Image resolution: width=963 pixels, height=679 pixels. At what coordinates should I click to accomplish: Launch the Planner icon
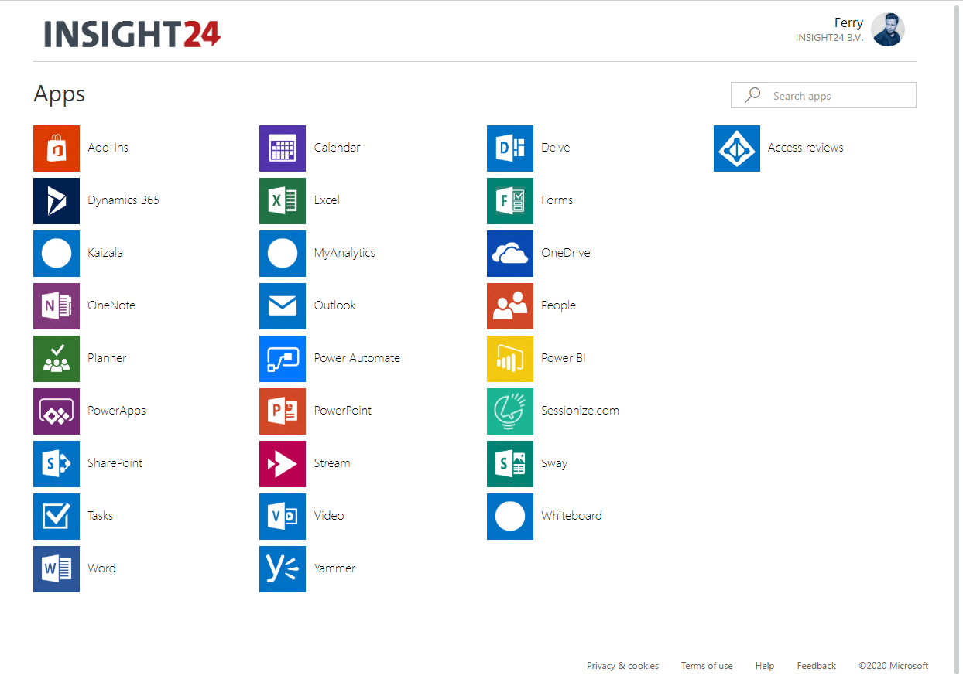click(57, 359)
